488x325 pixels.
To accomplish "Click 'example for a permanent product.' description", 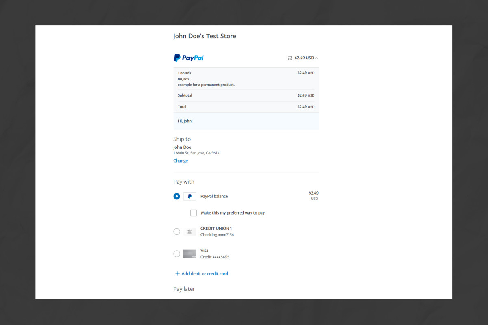I will (206, 84).
